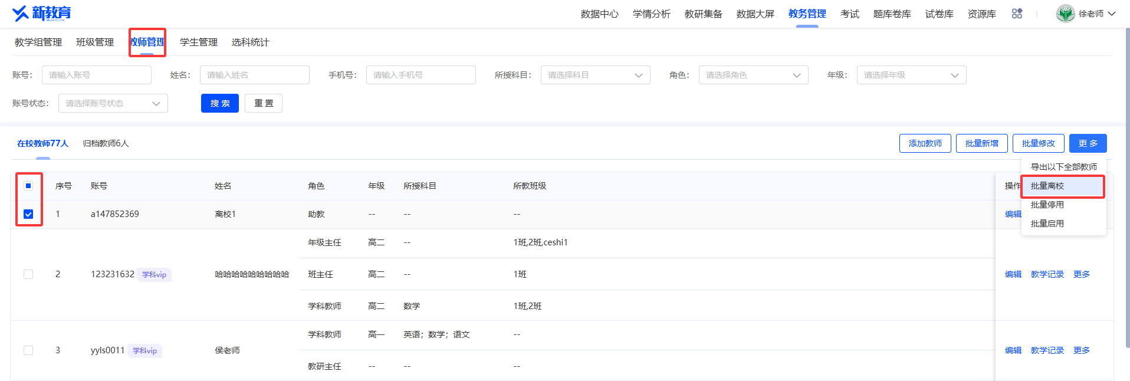Open the 所授科目 dropdown
The height and width of the screenshot is (381, 1130).
[x=595, y=75]
